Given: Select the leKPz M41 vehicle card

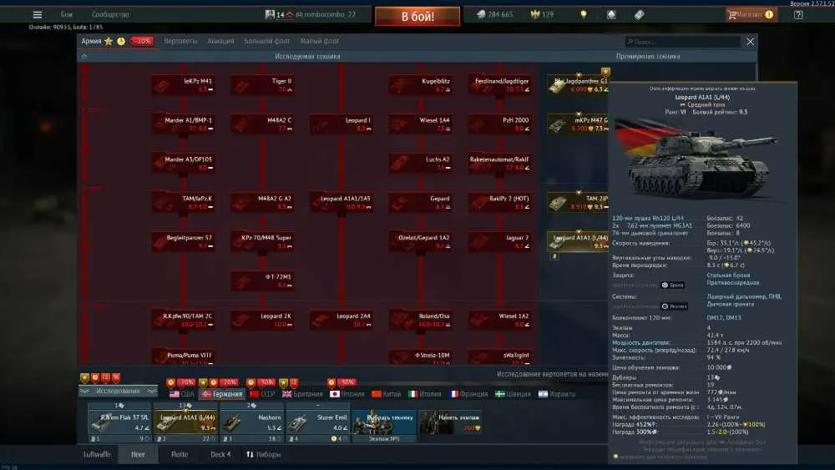Looking at the screenshot, I should [x=184, y=84].
